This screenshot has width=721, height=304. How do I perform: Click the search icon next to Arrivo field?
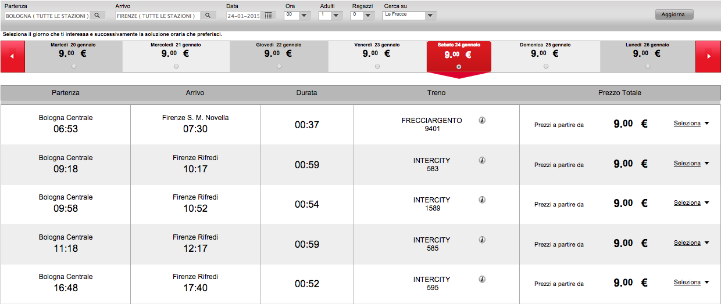209,16
